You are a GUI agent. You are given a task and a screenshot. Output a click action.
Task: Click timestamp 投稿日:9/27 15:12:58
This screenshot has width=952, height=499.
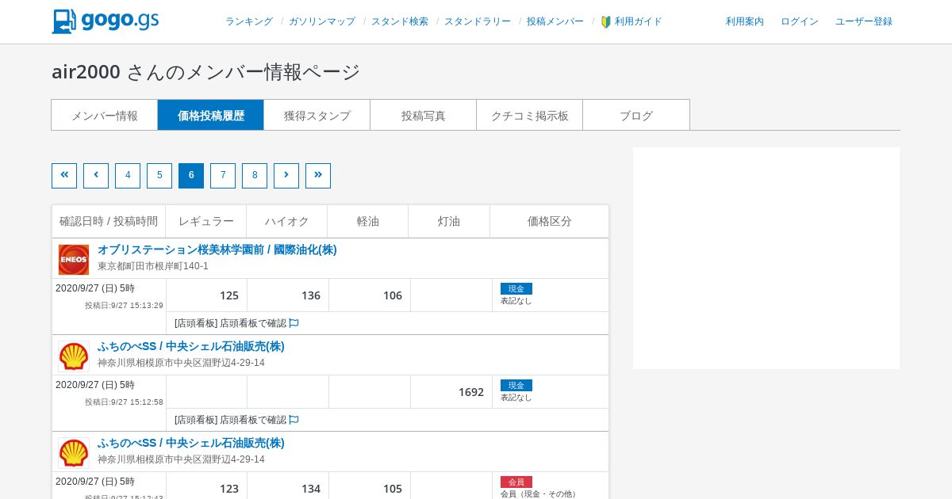click(x=125, y=402)
